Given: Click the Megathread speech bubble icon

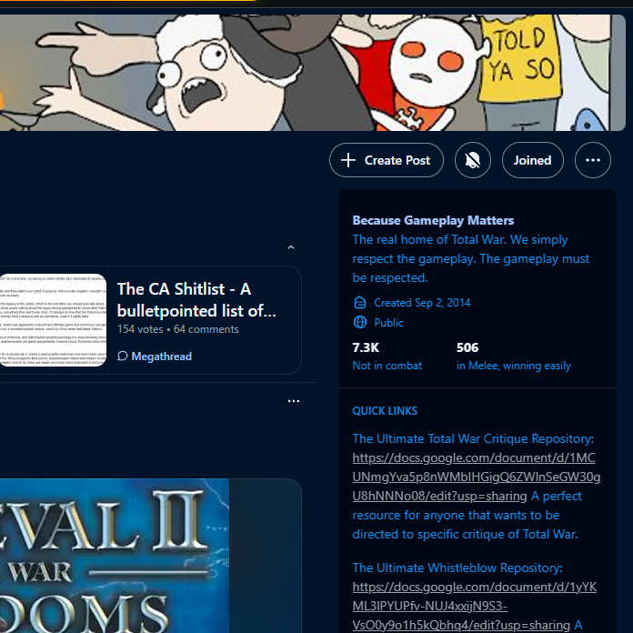Looking at the screenshot, I should [122, 357].
